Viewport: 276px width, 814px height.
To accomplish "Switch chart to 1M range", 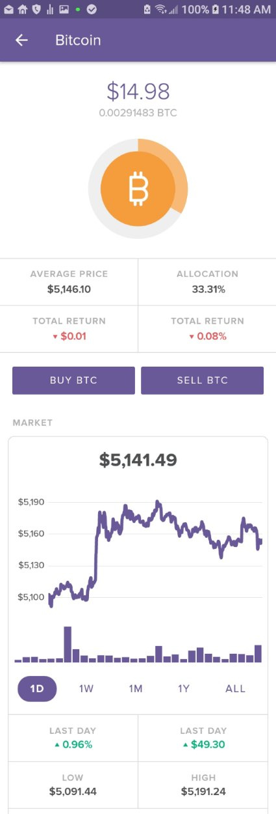I will (x=135, y=688).
